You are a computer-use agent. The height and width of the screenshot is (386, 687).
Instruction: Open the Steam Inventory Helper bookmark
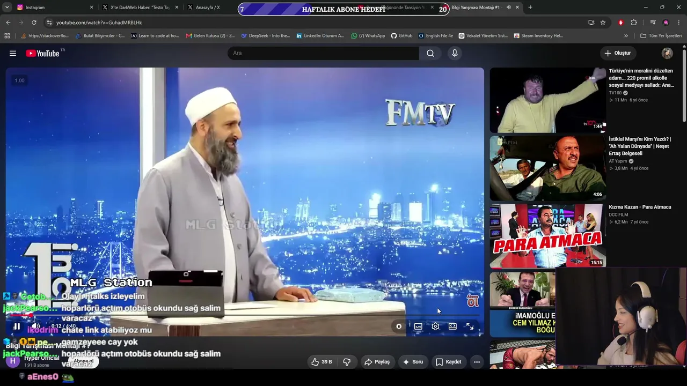click(x=538, y=36)
